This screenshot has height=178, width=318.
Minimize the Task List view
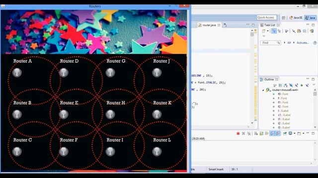point(308,24)
